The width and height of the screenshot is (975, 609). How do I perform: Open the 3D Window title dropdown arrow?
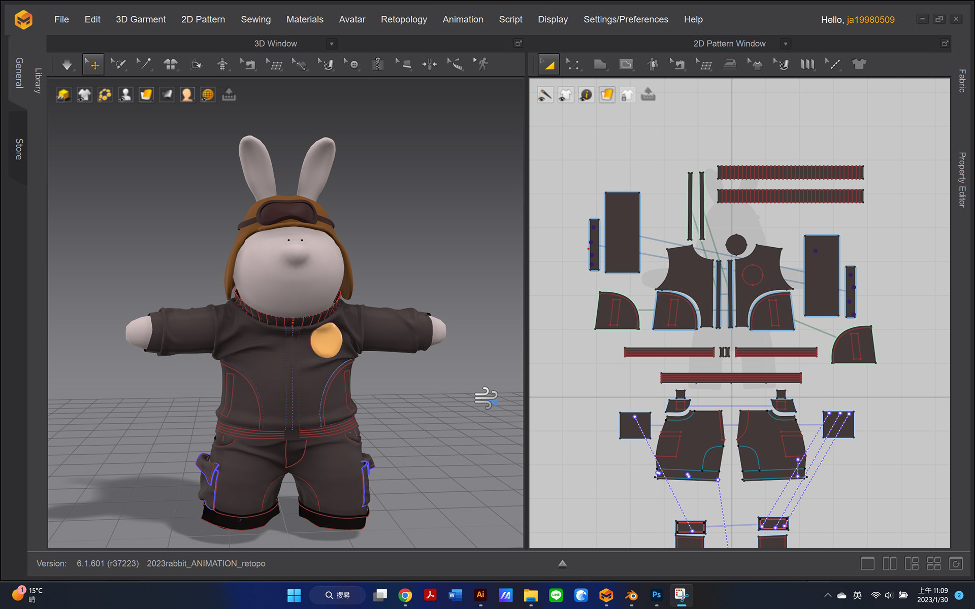[332, 44]
